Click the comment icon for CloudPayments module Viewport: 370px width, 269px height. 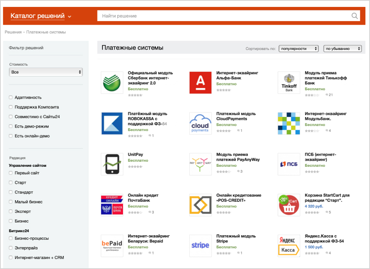pos(238,130)
